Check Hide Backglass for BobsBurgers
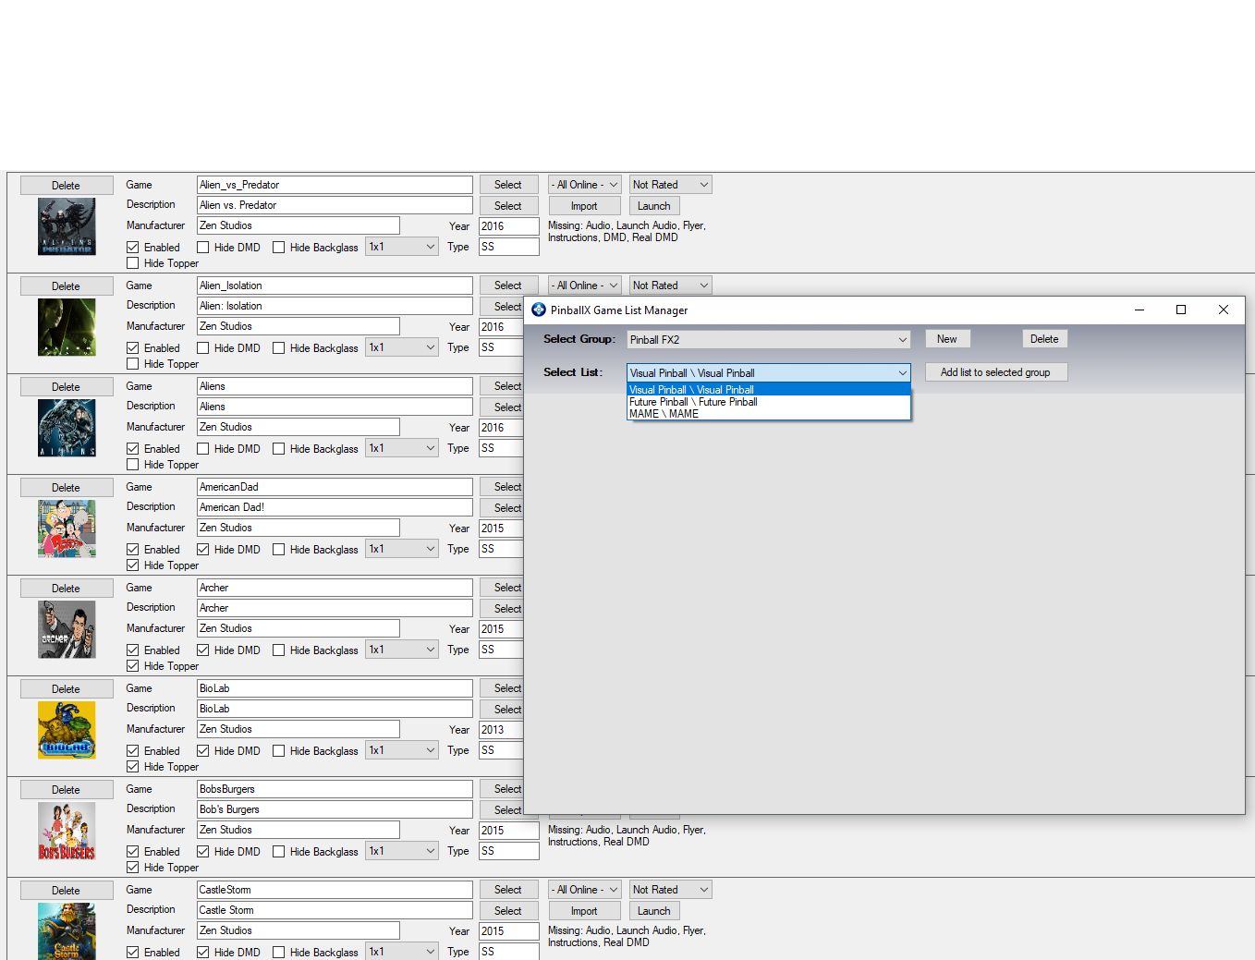 [x=279, y=852]
